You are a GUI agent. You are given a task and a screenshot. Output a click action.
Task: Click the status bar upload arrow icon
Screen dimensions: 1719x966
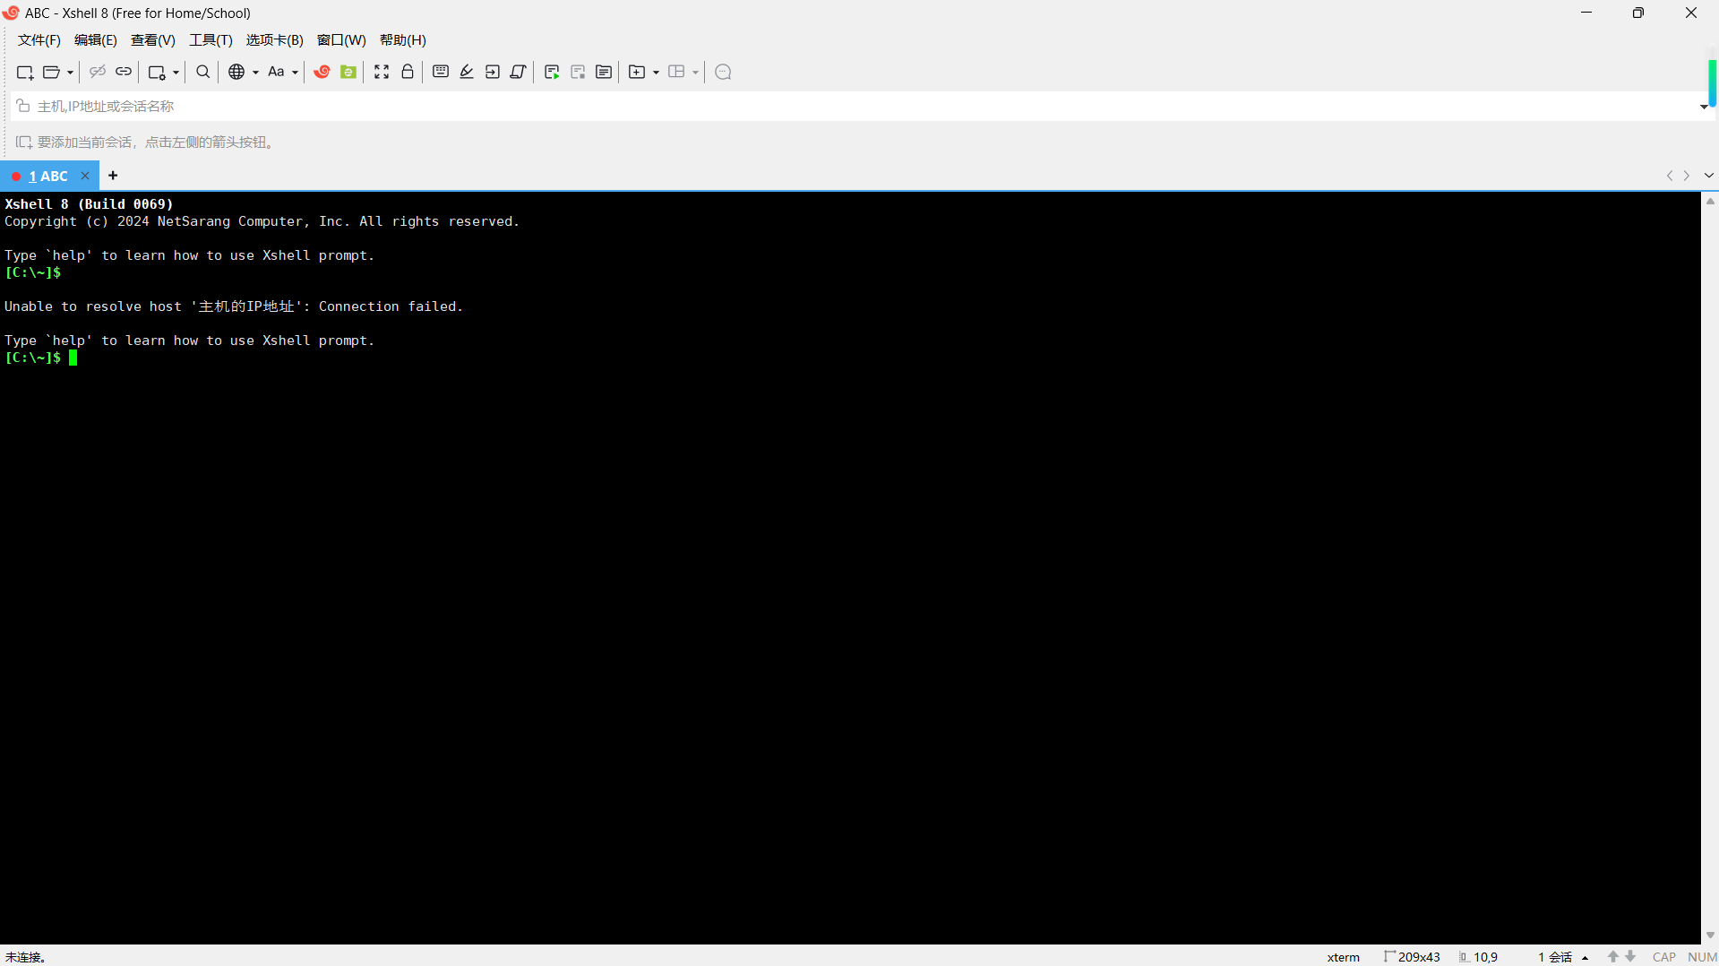coord(1612,957)
